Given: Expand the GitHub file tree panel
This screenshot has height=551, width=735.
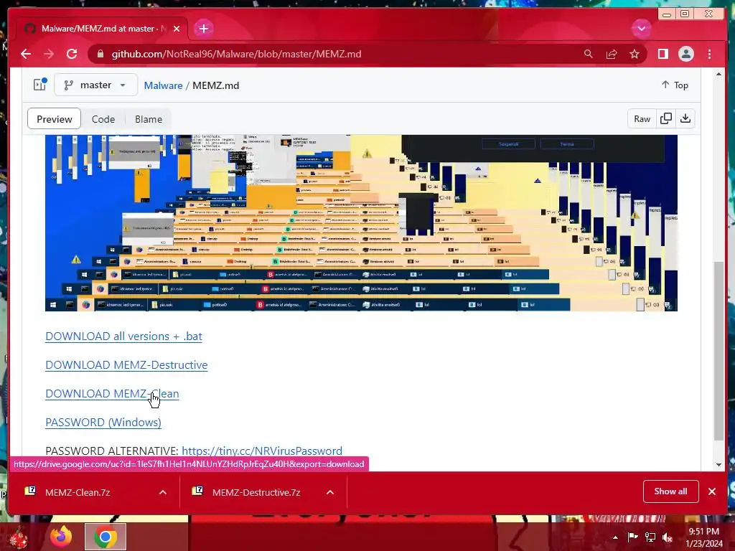Looking at the screenshot, I should 40,85.
